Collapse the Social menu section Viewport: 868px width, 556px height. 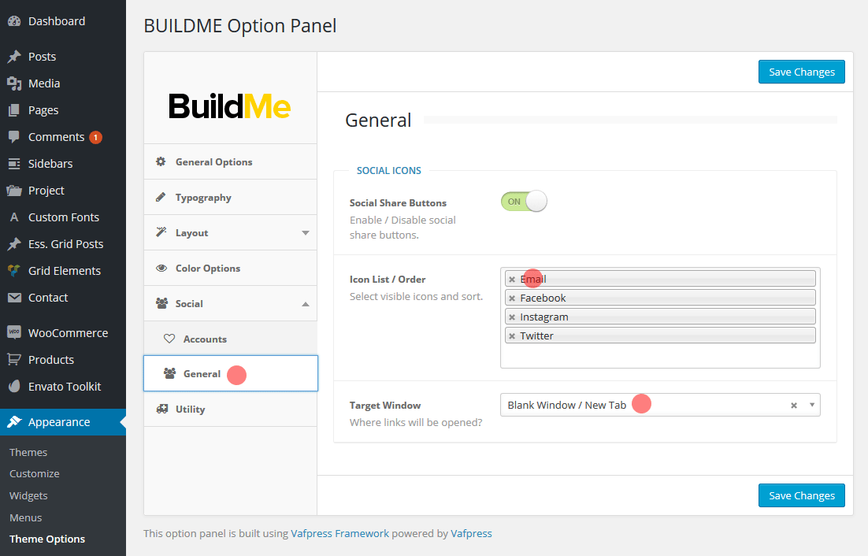tap(306, 304)
